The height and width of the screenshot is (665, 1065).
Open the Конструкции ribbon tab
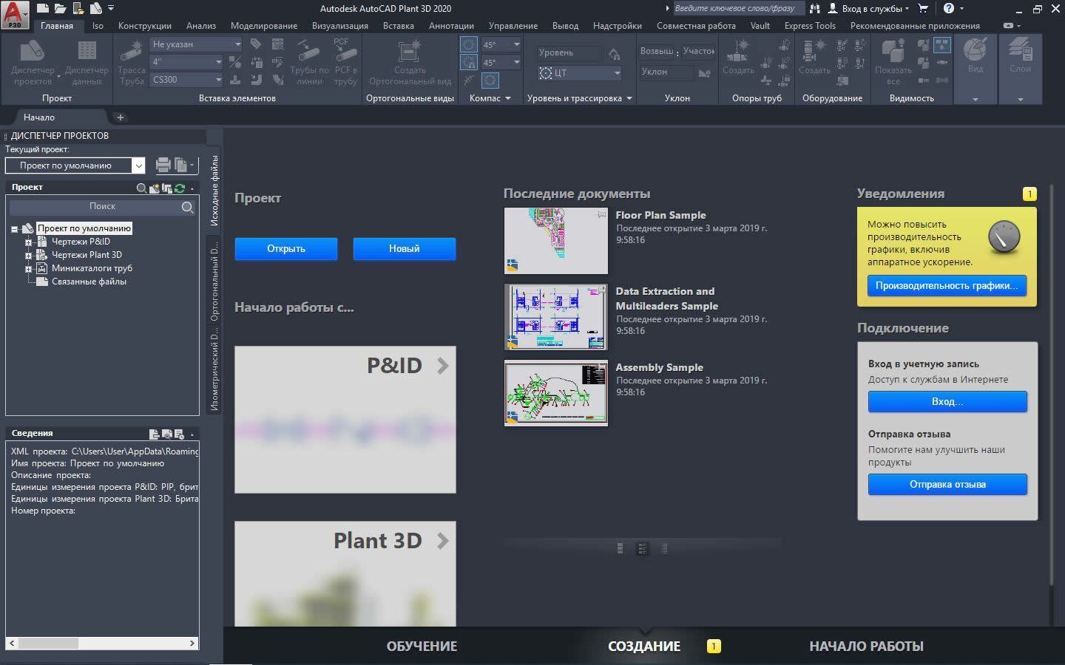145,26
